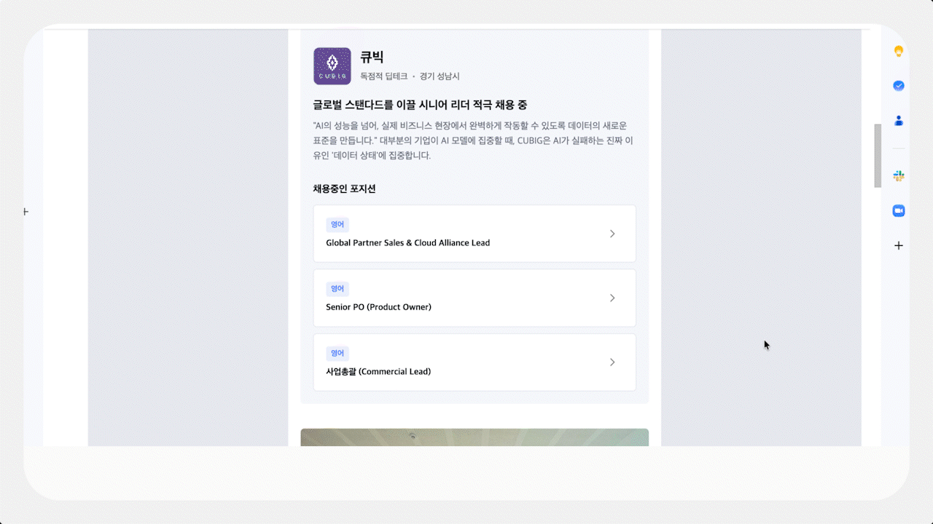This screenshot has width=933, height=524.
Task: Click the 영어 tag on Global Partner Sales card
Action: (x=337, y=224)
